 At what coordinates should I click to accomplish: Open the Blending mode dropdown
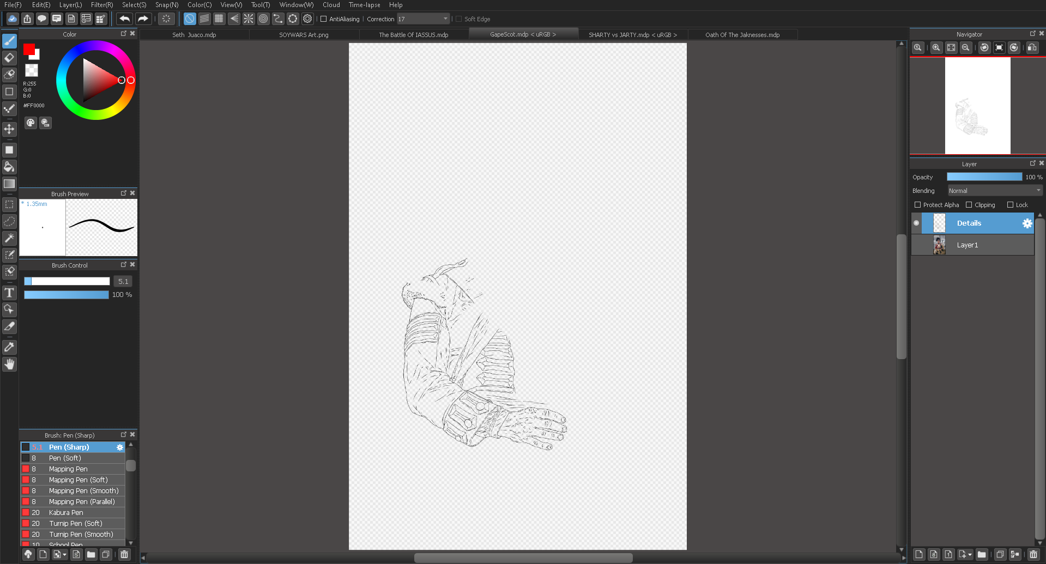pos(994,191)
